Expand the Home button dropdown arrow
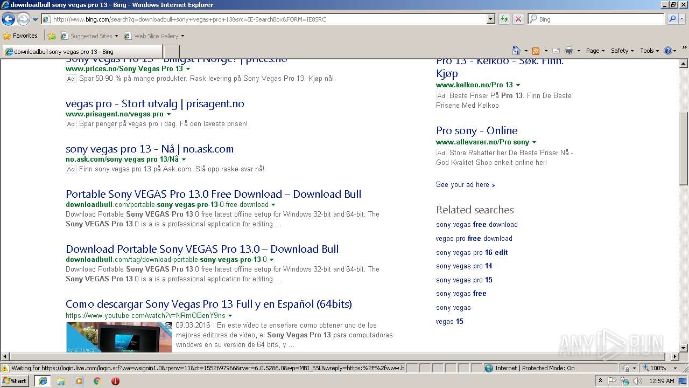Image resolution: width=689 pixels, height=388 pixels. [526, 51]
